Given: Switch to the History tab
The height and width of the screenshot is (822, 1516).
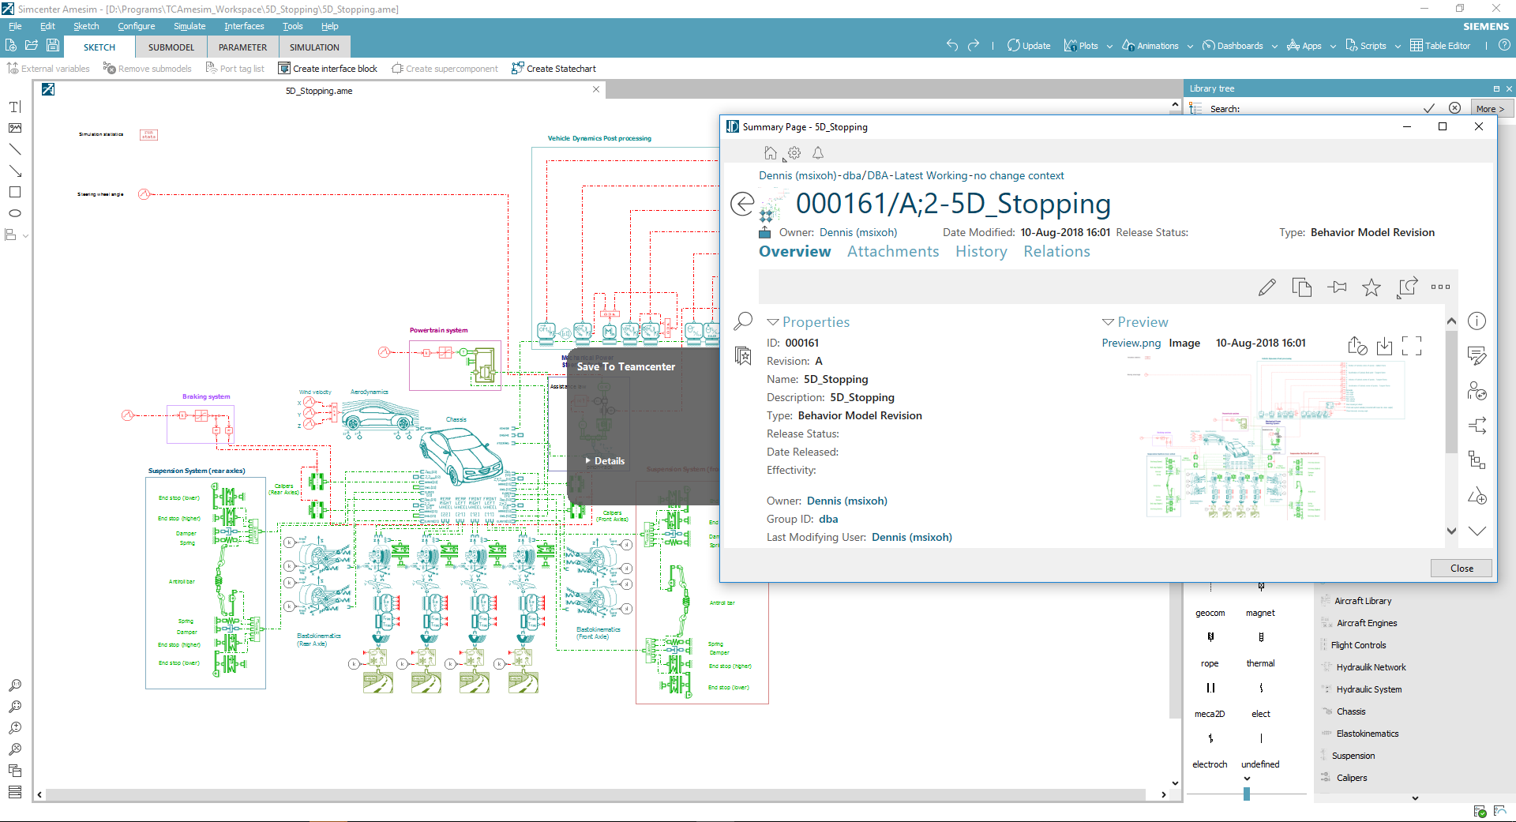Looking at the screenshot, I should [x=981, y=251].
